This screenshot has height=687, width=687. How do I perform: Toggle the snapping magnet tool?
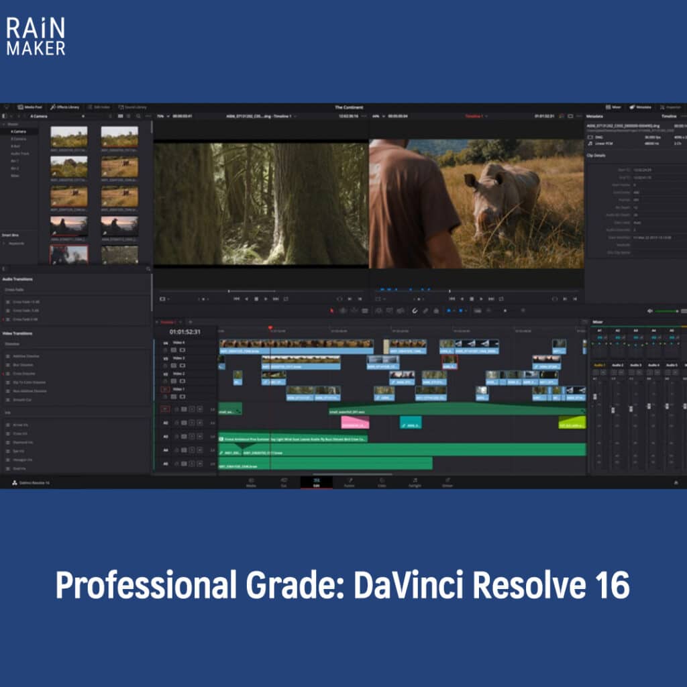click(415, 311)
